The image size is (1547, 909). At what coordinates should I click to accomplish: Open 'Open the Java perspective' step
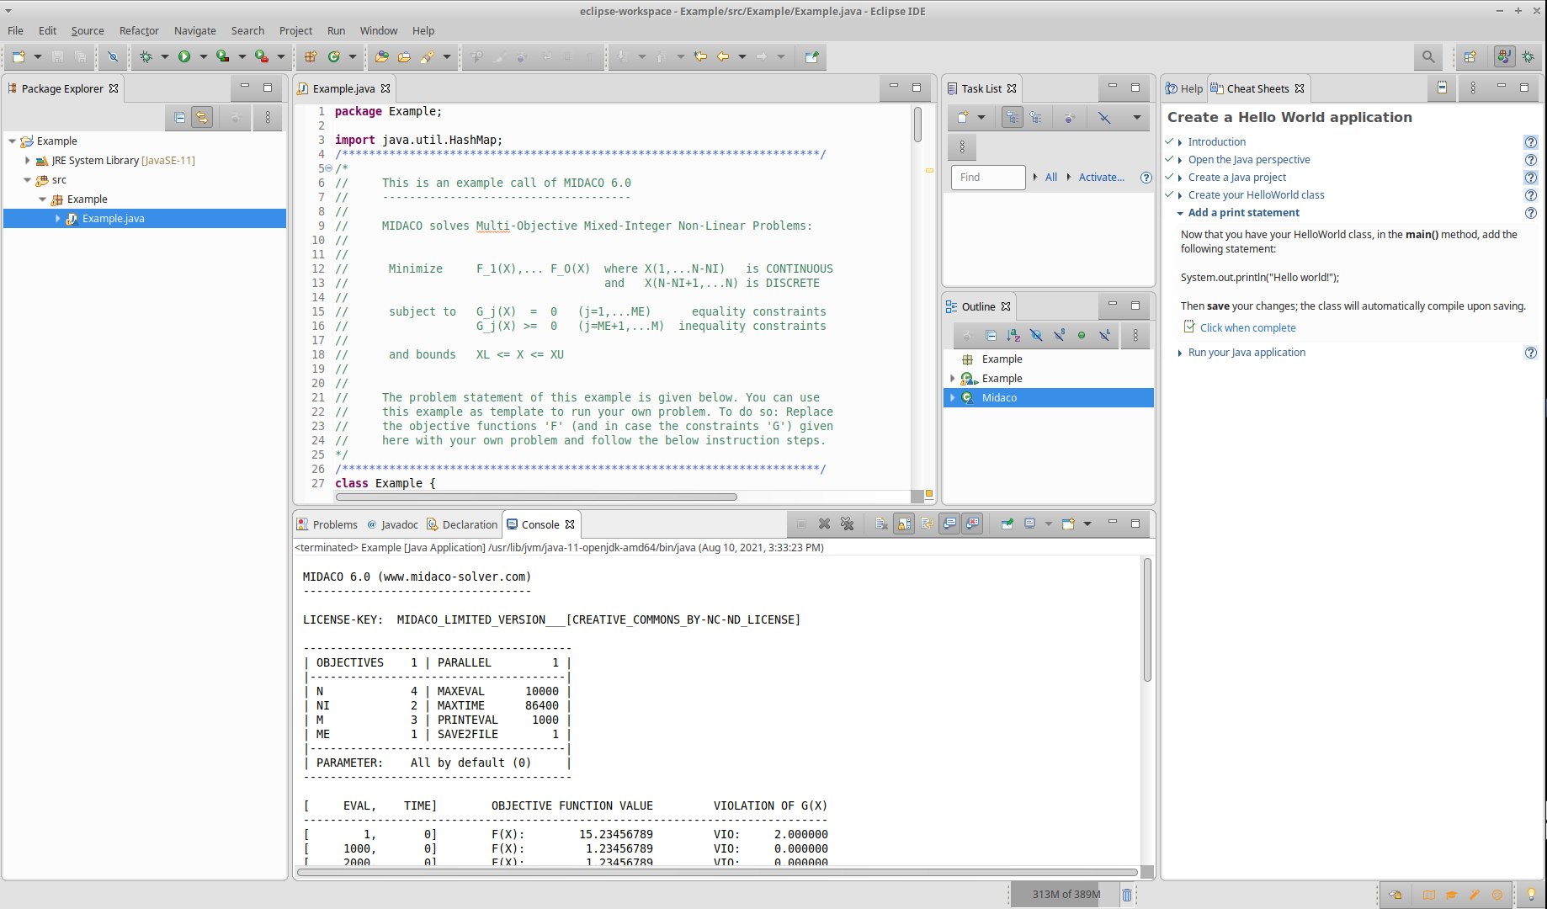point(1248,159)
